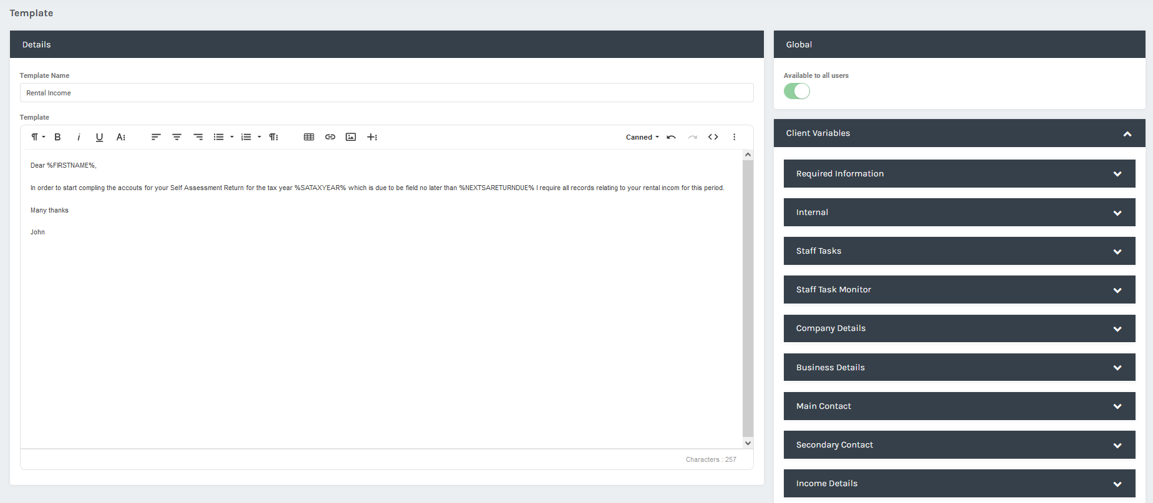Toggle italic formatting

[x=79, y=137]
